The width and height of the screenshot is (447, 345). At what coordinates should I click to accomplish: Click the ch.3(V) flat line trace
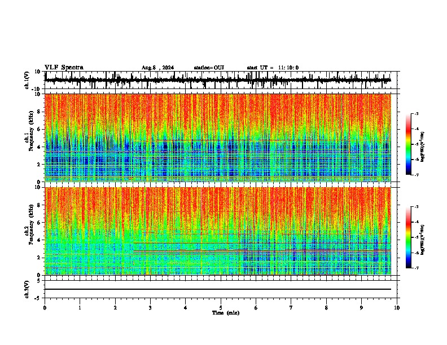click(218, 289)
